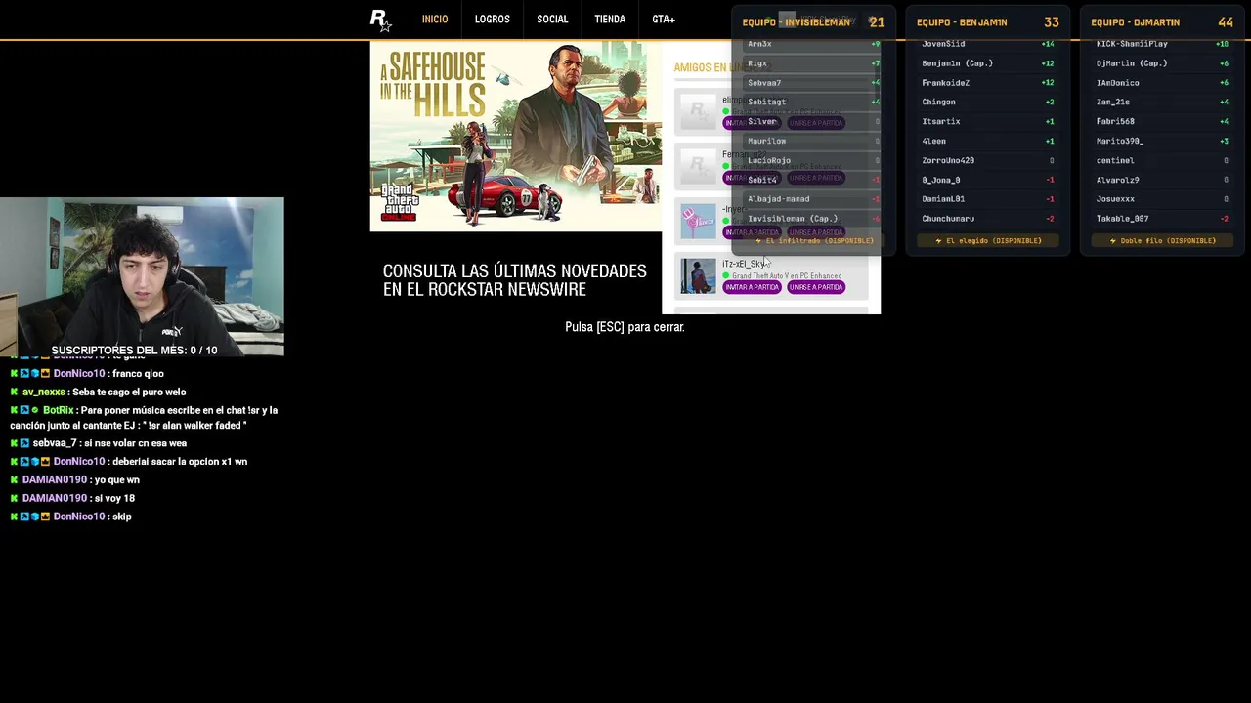This screenshot has width=1251, height=703.
Task: Select player Marito390_ row
Action: pos(1163,142)
